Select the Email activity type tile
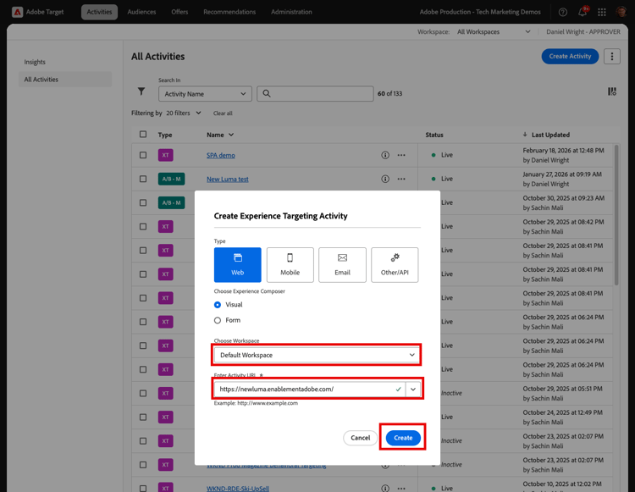 pyautogui.click(x=342, y=265)
